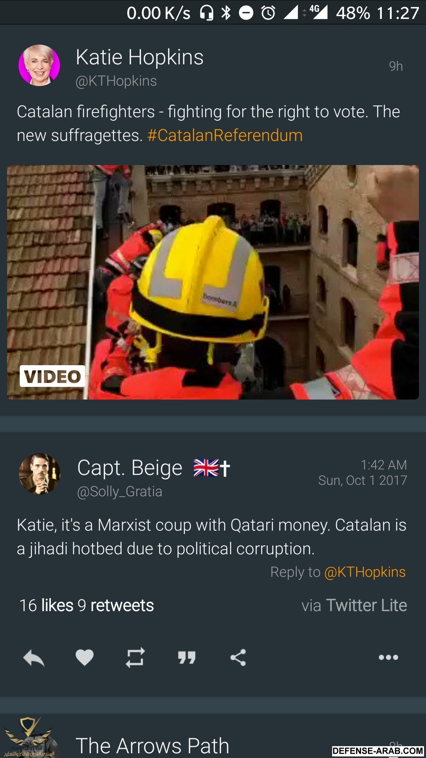Open via Twitter Lite source link
Image resolution: width=426 pixels, height=758 pixels.
point(354,605)
